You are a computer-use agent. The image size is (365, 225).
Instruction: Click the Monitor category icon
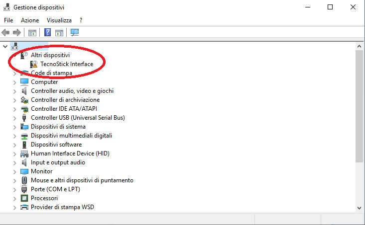click(24, 171)
